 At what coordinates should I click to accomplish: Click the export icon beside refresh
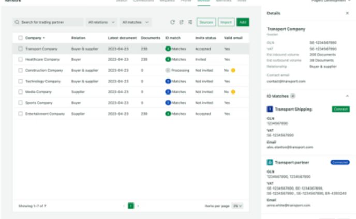182,22
